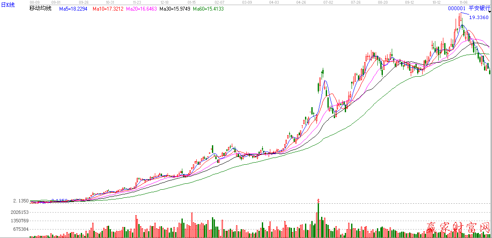Select the Ma30=15.9749 legend entry

[x=175, y=8]
